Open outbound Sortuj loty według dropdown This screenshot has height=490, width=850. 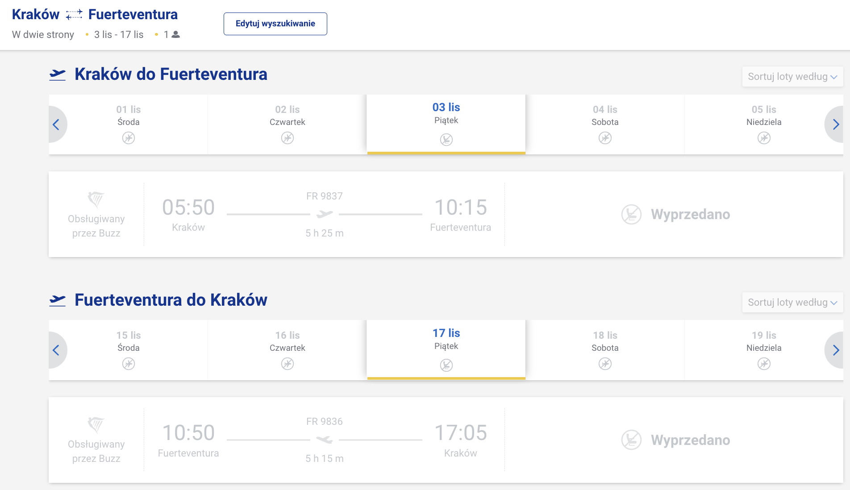[x=792, y=77]
